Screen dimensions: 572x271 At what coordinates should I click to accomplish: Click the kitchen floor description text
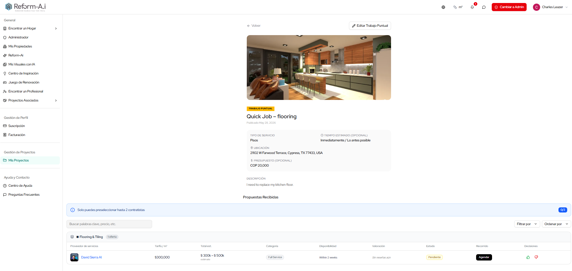[270, 185]
